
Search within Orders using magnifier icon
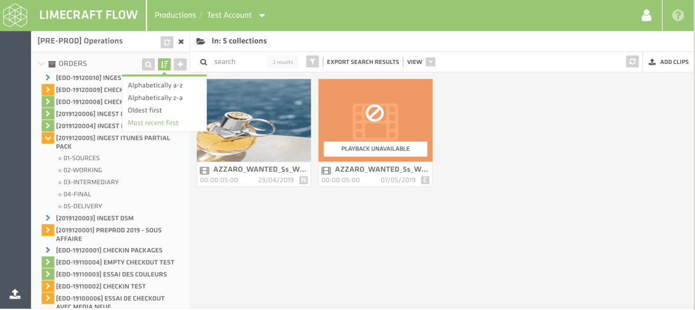click(148, 65)
